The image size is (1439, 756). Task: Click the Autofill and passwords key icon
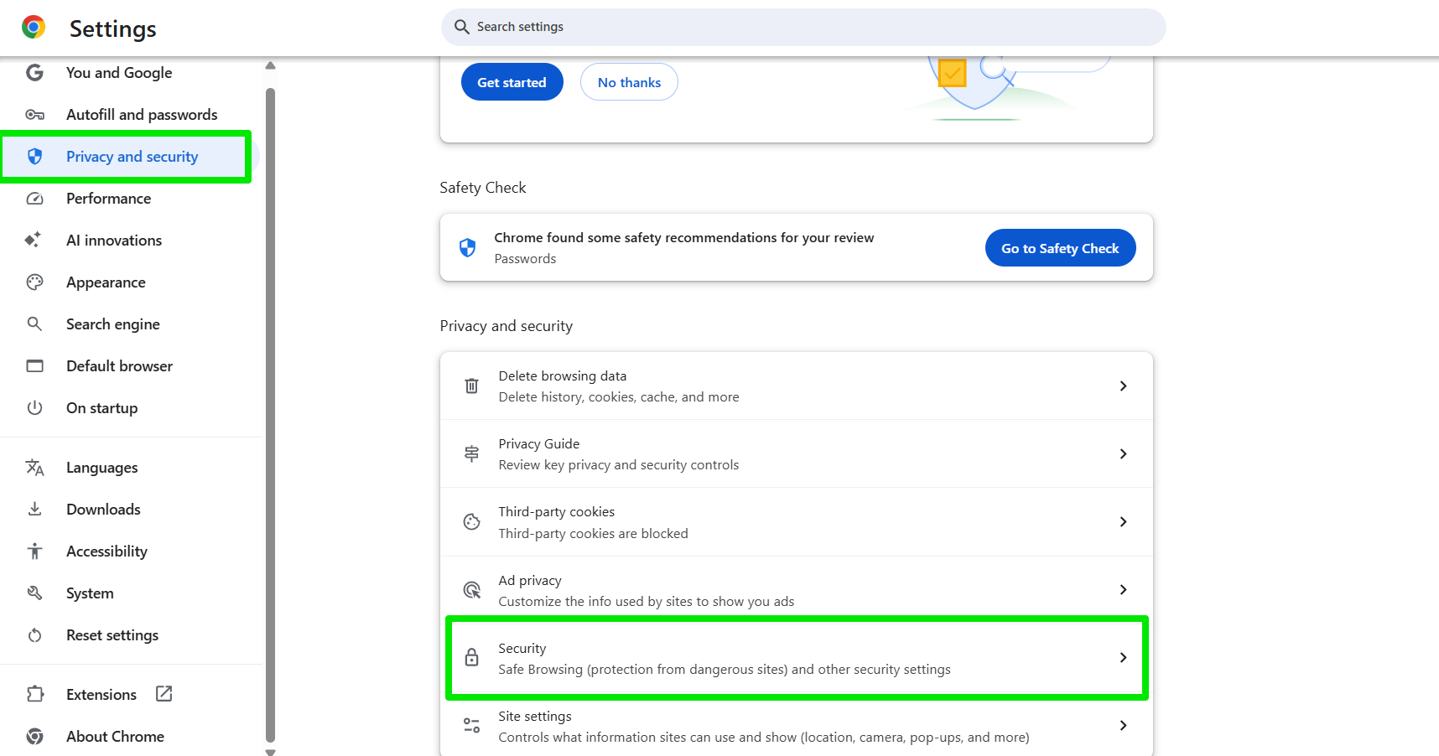click(34, 115)
